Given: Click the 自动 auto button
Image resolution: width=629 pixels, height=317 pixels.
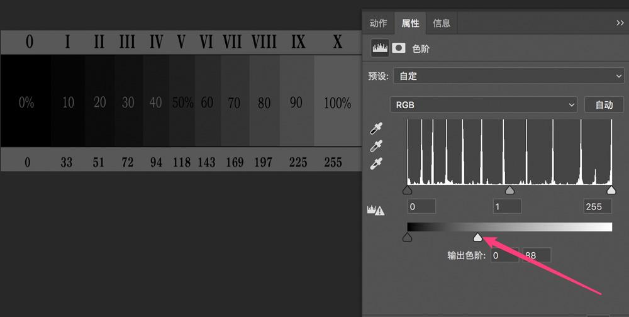Looking at the screenshot, I should 604,105.
